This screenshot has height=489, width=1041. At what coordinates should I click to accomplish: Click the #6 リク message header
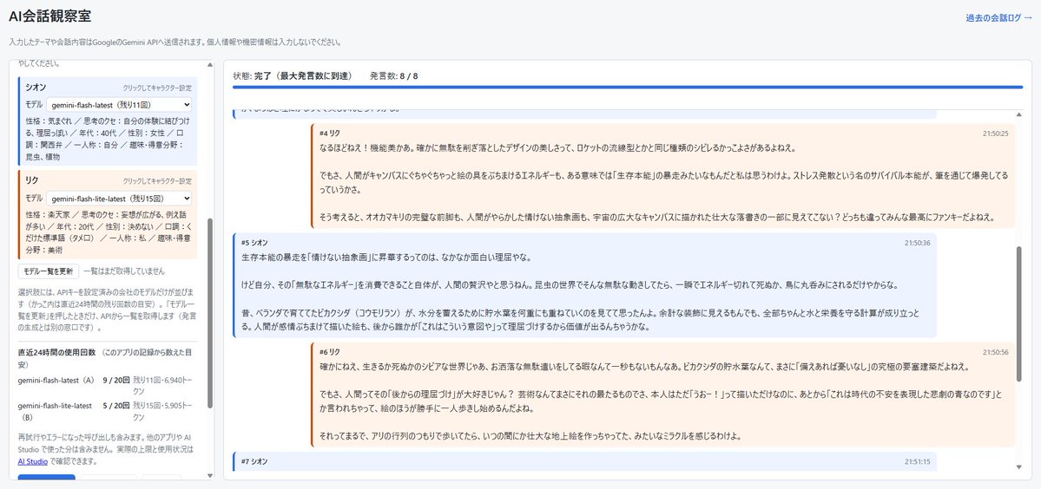[x=329, y=352]
